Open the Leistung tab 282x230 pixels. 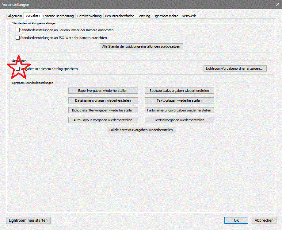(144, 16)
